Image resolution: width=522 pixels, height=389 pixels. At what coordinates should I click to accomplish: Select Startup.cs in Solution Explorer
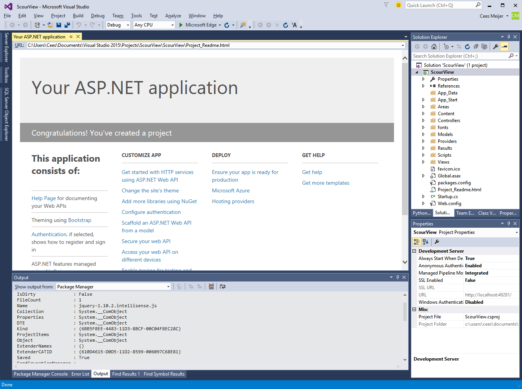[447, 197]
